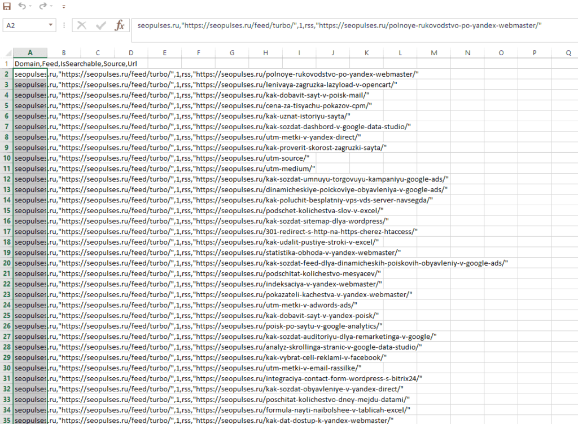
Task: Select column G header
Action: [x=232, y=53]
